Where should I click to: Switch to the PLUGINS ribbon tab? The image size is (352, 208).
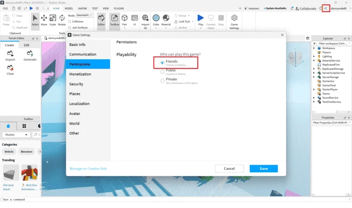[119, 8]
